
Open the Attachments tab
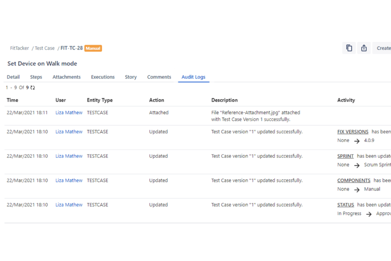tap(67, 77)
